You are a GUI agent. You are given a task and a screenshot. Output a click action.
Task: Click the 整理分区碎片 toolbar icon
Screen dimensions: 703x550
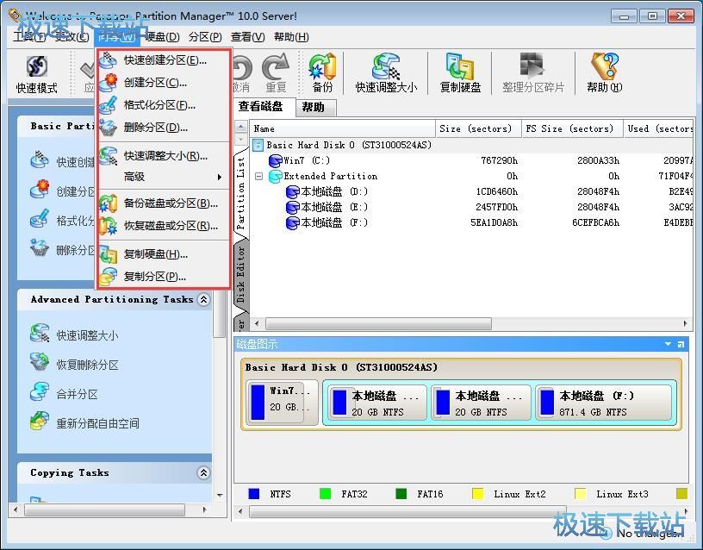[533, 74]
